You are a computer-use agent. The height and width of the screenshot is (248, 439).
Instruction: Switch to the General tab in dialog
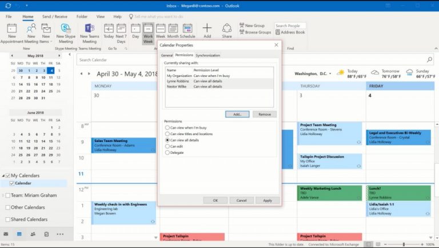pyautogui.click(x=167, y=55)
